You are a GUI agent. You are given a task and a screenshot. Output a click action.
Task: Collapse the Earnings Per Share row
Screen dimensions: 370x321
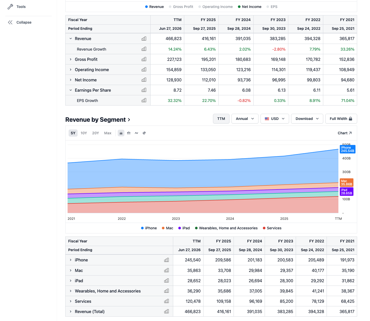coord(71,90)
